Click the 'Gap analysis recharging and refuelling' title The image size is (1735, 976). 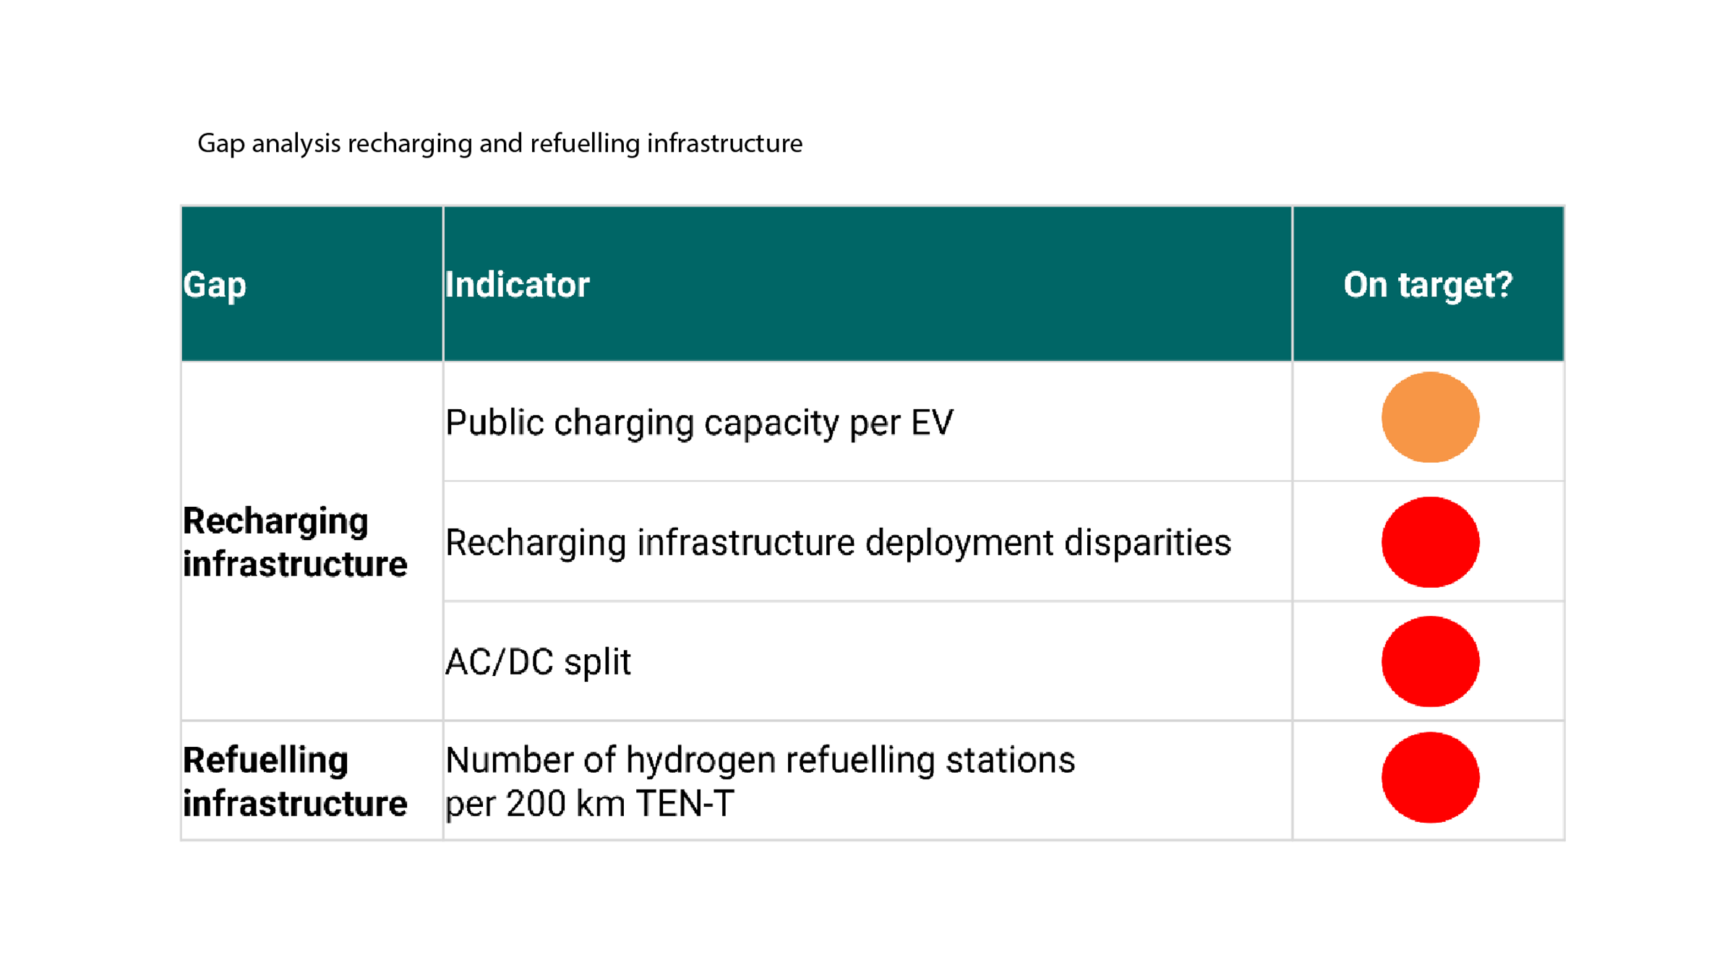500,143
